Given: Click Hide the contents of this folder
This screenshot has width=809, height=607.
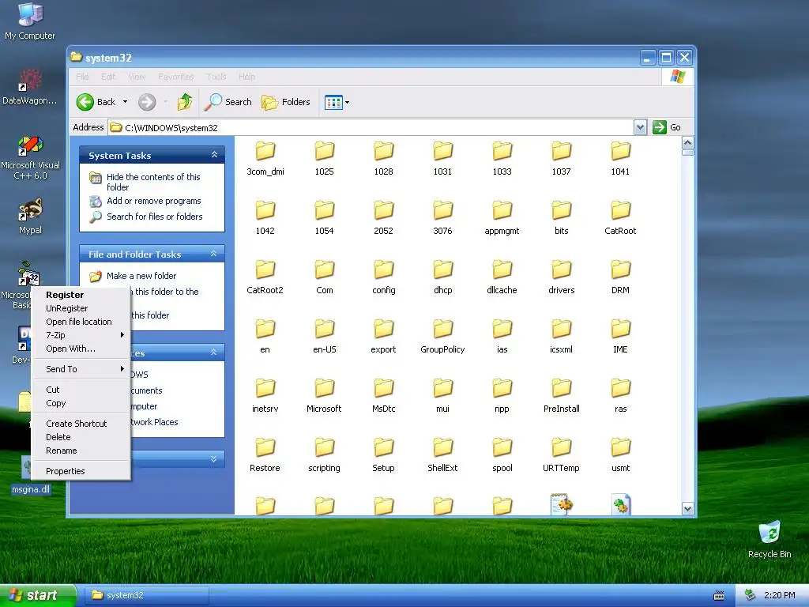Looking at the screenshot, I should tap(153, 182).
